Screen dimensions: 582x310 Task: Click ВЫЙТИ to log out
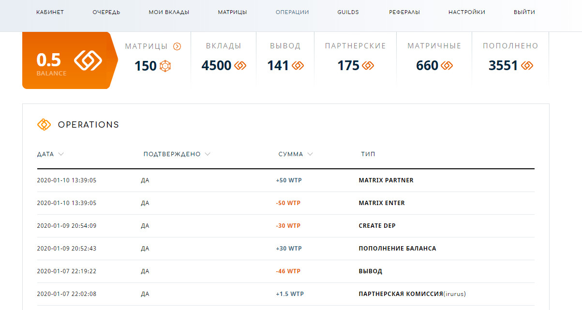point(524,12)
